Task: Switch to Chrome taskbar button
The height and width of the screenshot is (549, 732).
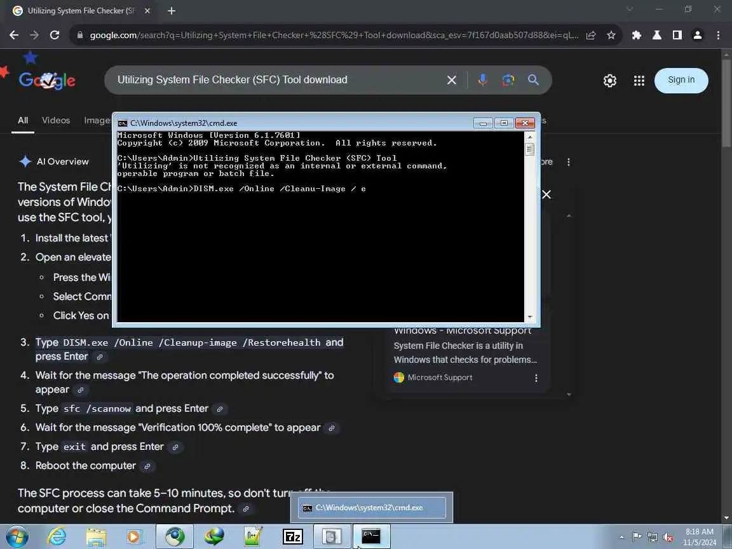Action: coord(175,537)
